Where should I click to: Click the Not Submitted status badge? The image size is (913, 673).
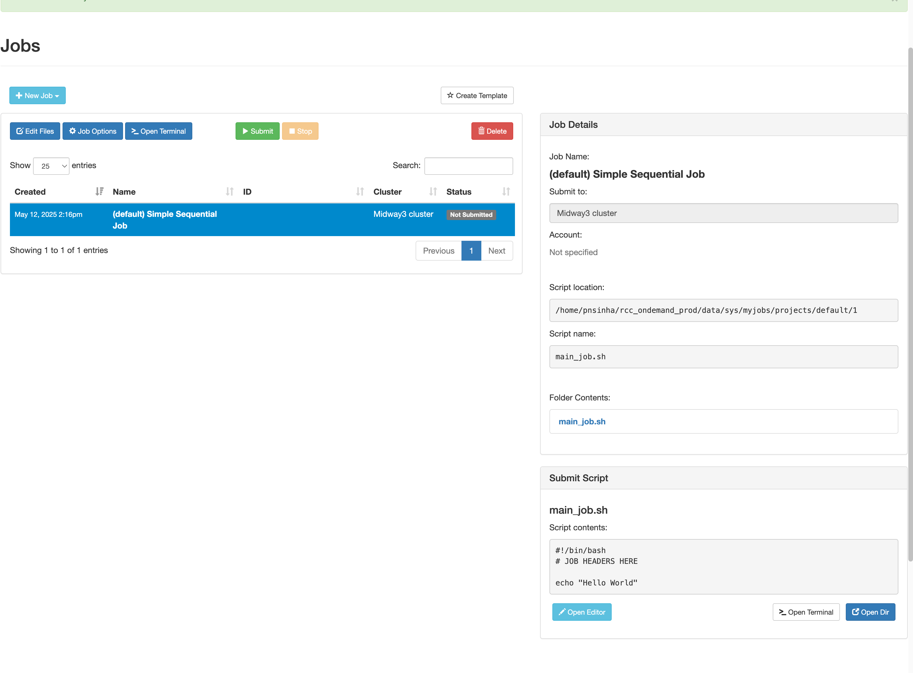click(471, 215)
